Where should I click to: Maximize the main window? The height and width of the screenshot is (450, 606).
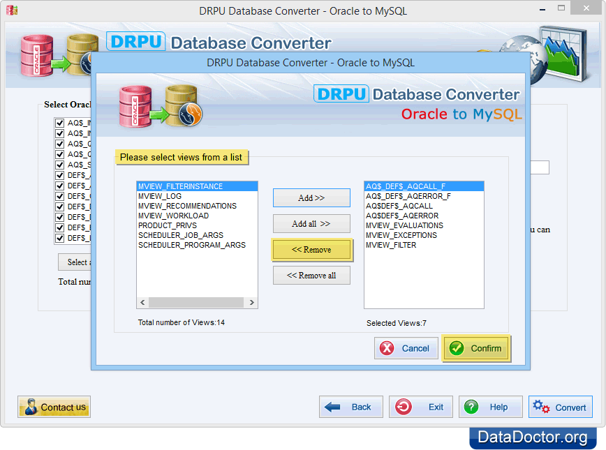[x=561, y=8]
